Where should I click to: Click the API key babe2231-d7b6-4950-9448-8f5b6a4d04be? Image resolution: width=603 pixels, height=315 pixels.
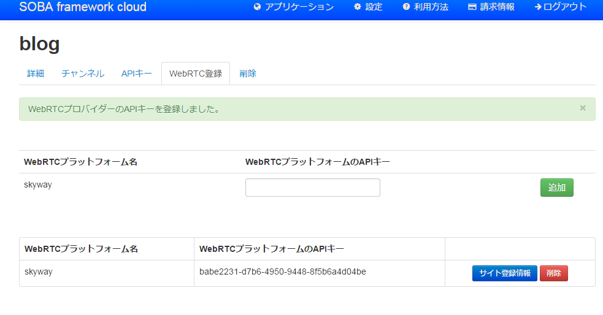[283, 271]
